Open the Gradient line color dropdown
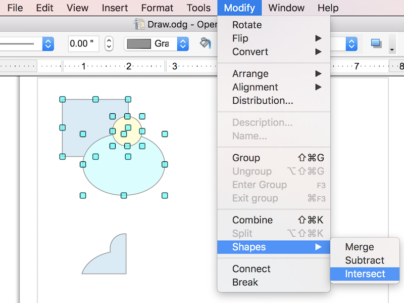 (x=182, y=45)
